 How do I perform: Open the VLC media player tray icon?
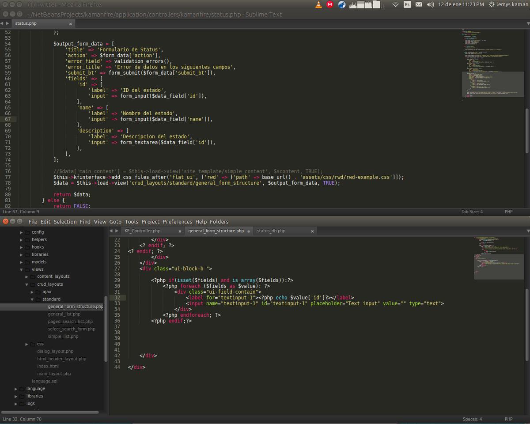(x=318, y=4)
